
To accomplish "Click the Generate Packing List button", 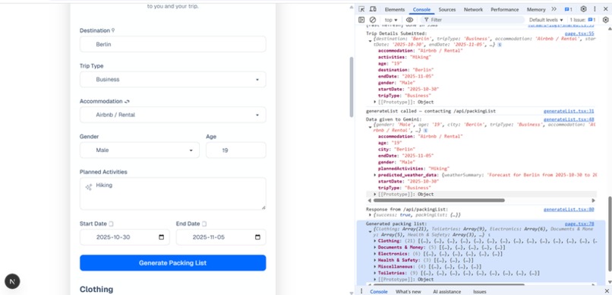I will click(x=173, y=263).
